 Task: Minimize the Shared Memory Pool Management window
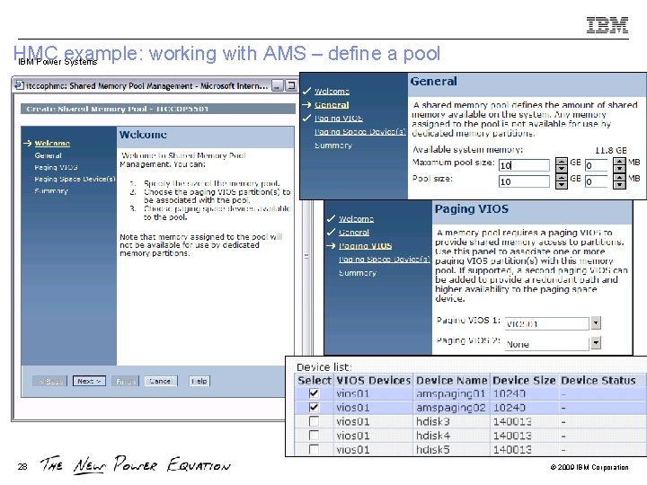click(x=278, y=85)
